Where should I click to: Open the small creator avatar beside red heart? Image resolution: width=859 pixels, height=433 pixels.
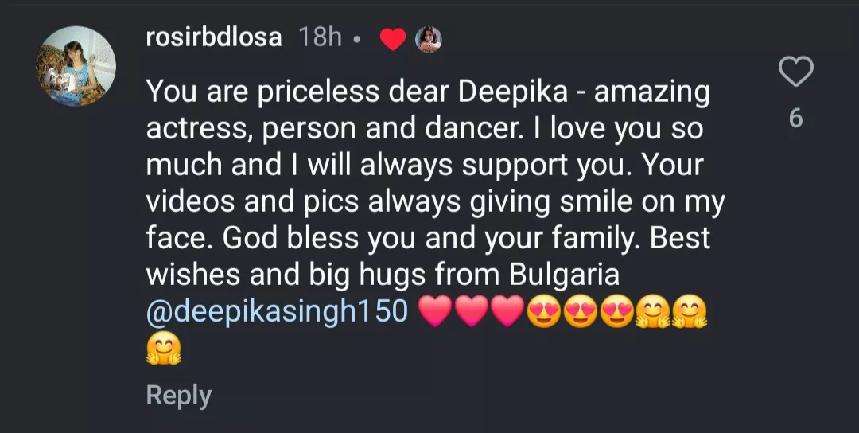[429, 40]
